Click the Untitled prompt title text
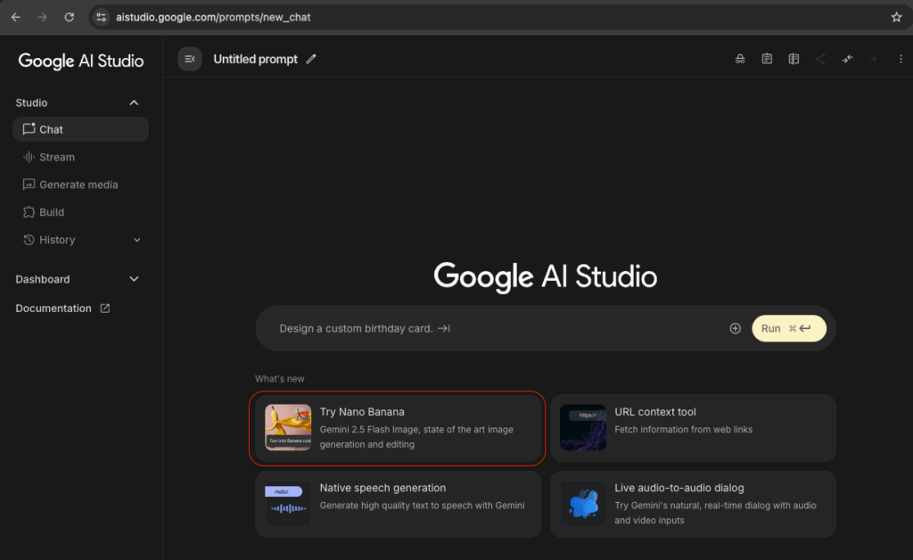The image size is (913, 560). pos(255,59)
